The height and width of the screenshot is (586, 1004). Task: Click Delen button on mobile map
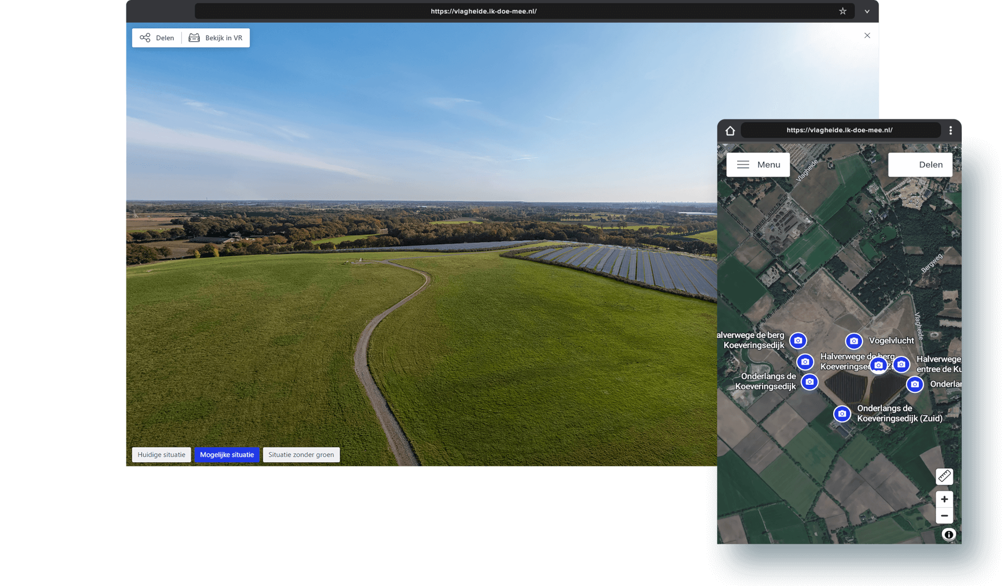pyautogui.click(x=920, y=165)
